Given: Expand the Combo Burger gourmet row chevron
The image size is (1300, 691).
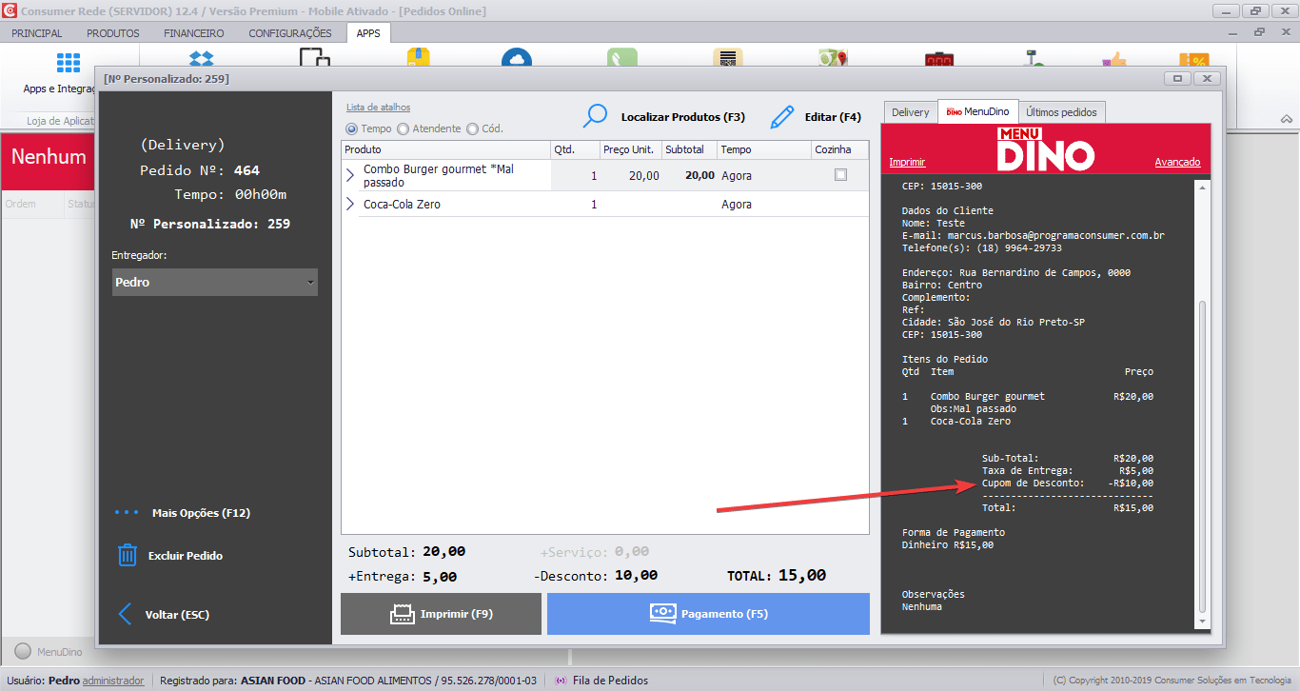Looking at the screenshot, I should click(x=349, y=175).
